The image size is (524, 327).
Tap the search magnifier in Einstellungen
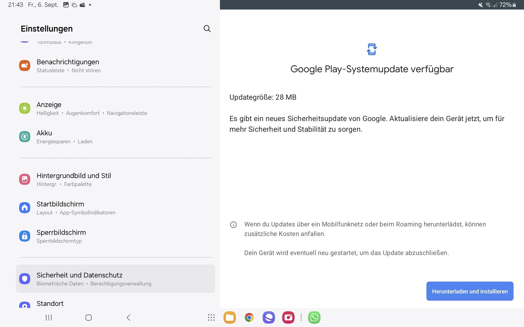(x=207, y=29)
